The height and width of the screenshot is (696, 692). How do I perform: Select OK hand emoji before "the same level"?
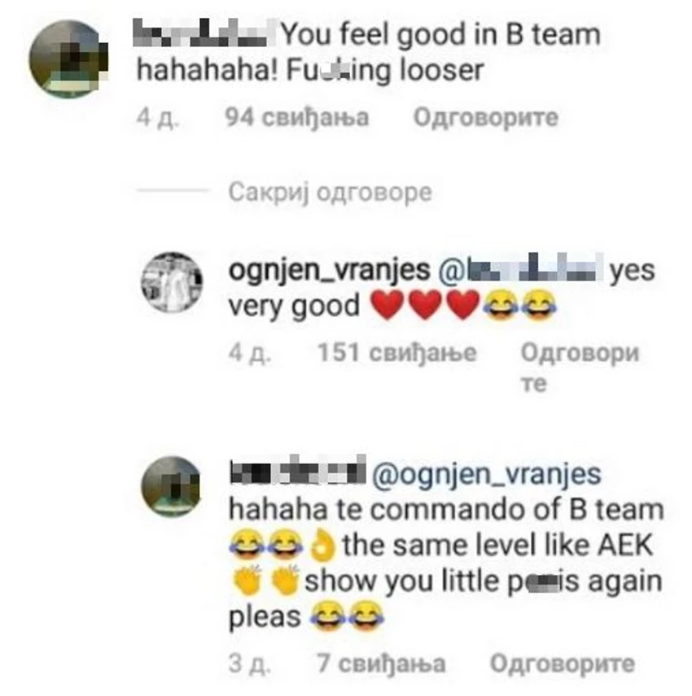point(322,546)
